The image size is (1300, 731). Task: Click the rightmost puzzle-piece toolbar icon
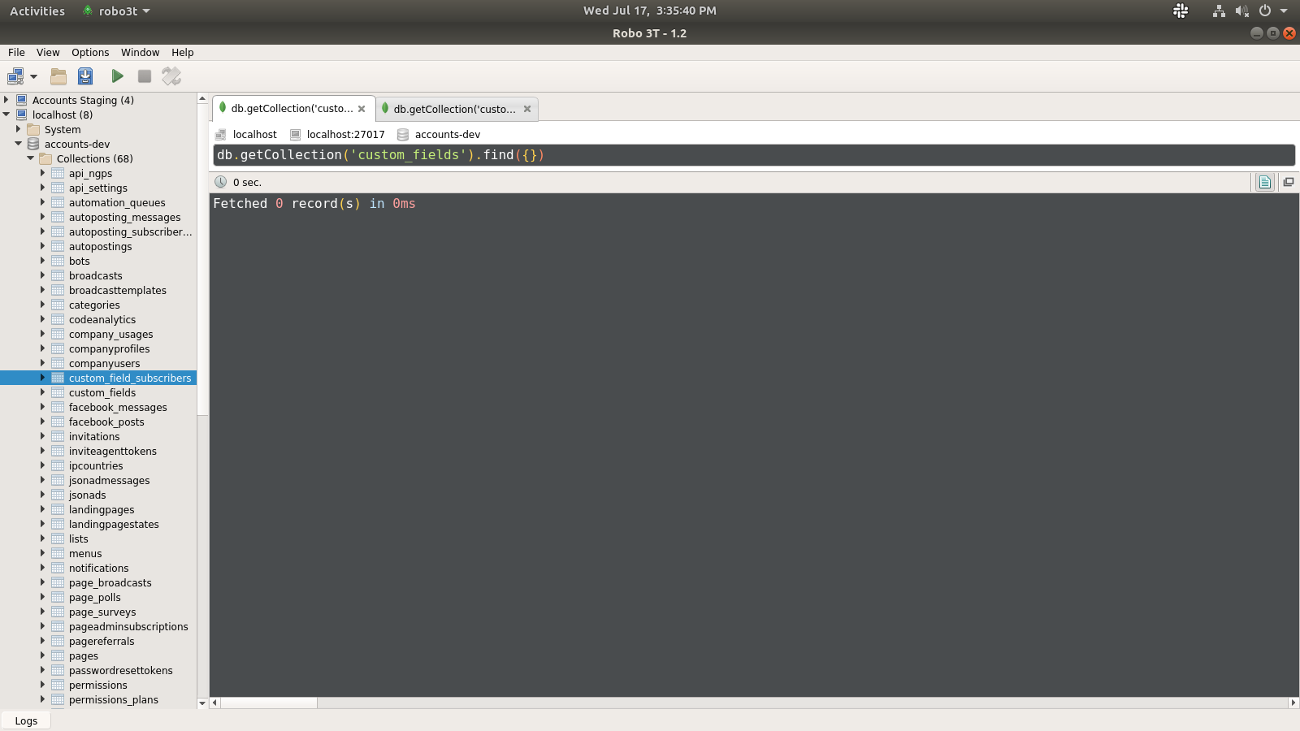(171, 76)
